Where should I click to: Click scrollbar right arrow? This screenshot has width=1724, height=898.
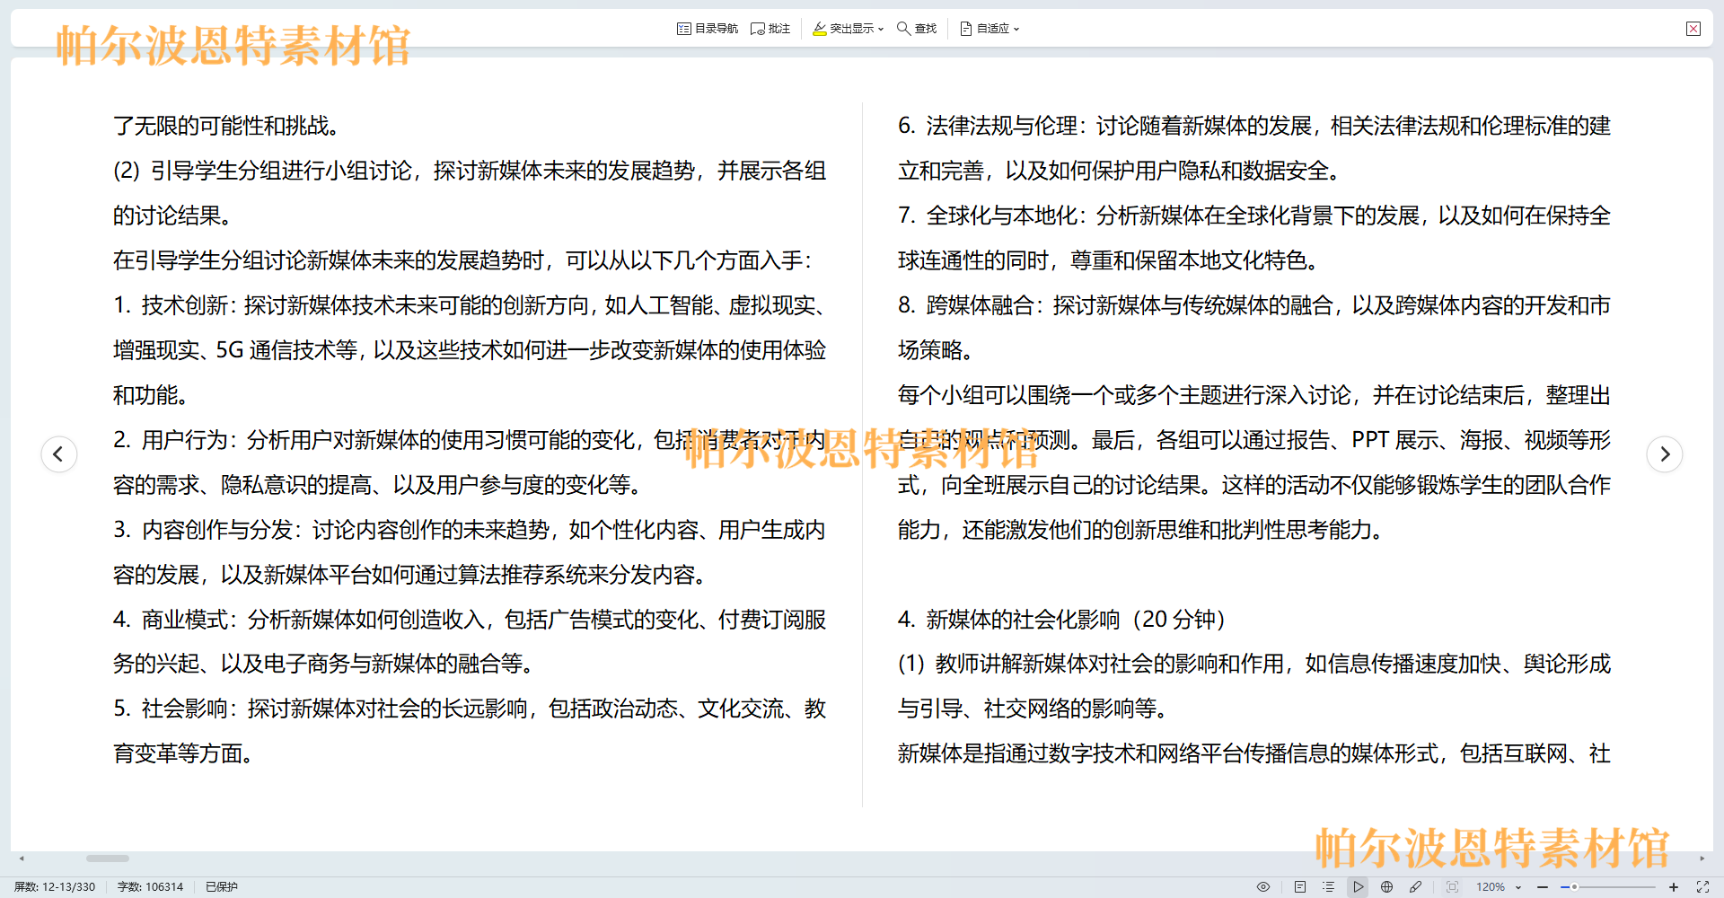[1702, 858]
